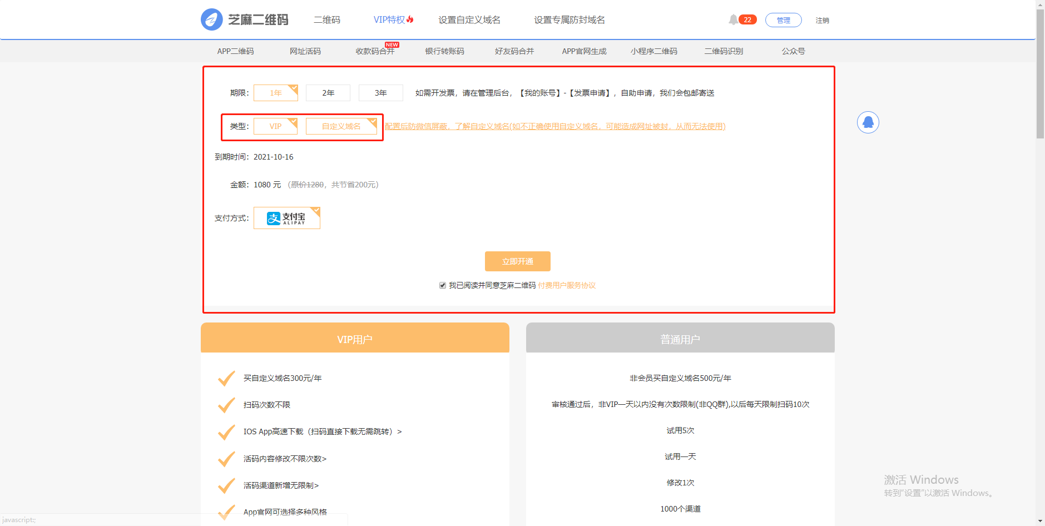Click the checkmark beside 活码内容修改不限次数

point(226,459)
